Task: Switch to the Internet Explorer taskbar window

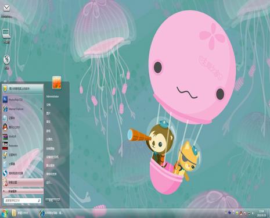Action: (x=51, y=213)
